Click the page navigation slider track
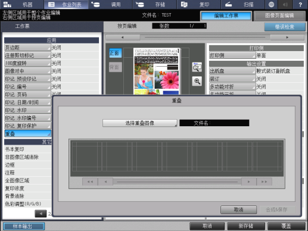The image size is (308, 231). [x=205, y=37]
